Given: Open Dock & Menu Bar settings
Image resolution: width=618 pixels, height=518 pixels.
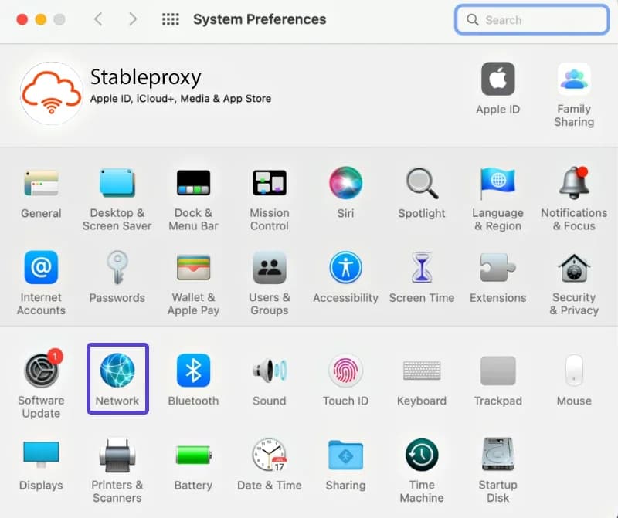Looking at the screenshot, I should 193,182.
